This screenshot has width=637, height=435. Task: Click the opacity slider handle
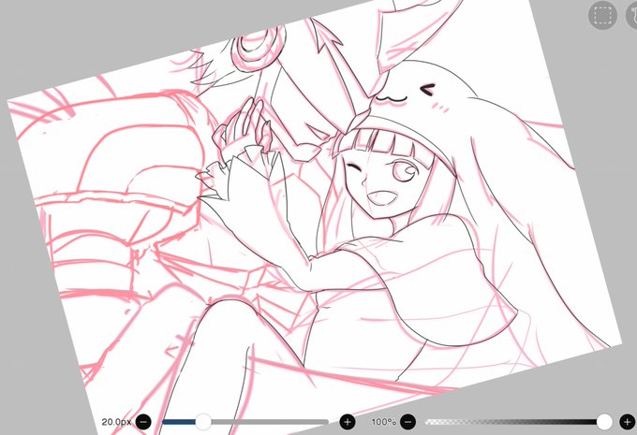[x=604, y=422]
